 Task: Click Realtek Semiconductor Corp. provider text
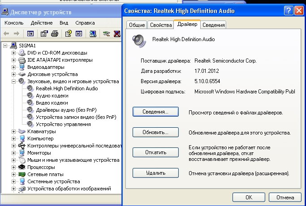point(225,61)
